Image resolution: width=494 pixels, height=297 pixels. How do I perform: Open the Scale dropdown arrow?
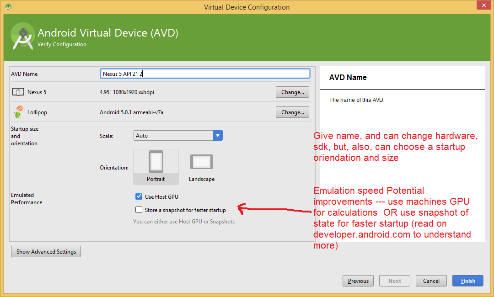pos(218,136)
